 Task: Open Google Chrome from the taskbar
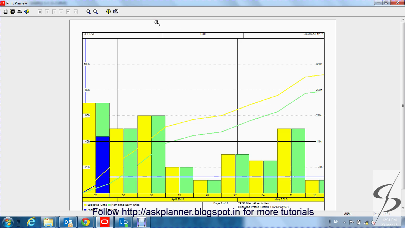86,222
